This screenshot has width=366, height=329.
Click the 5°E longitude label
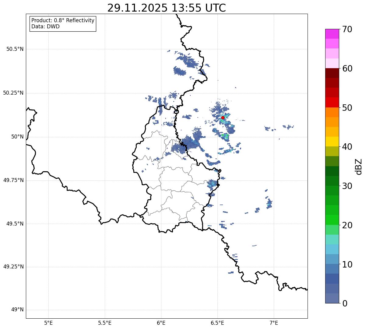click(x=48, y=323)
